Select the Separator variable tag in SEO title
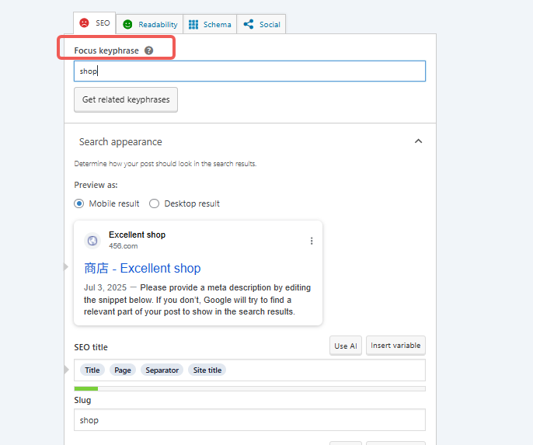The height and width of the screenshot is (445, 533). [162, 370]
